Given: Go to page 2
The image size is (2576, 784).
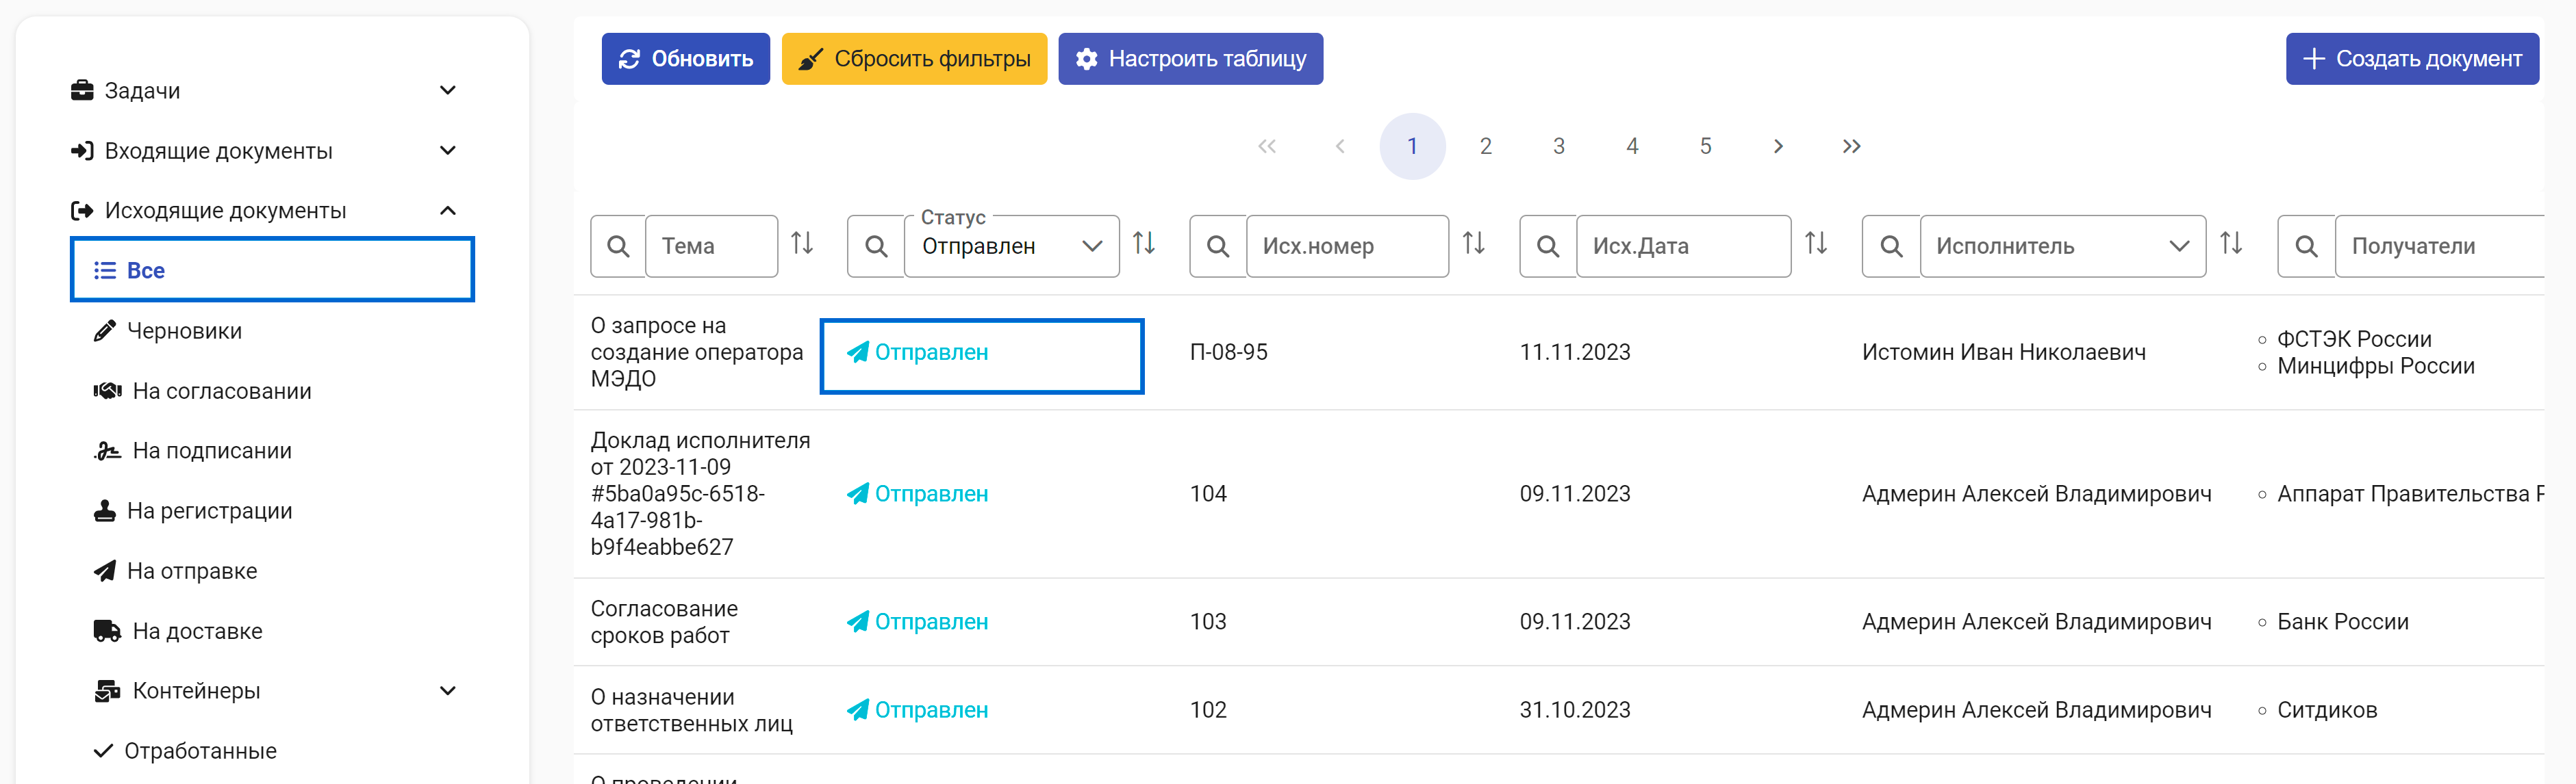Looking at the screenshot, I should 1486,147.
